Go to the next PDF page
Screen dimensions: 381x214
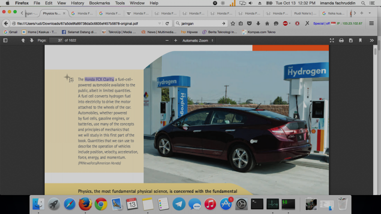point(32,40)
